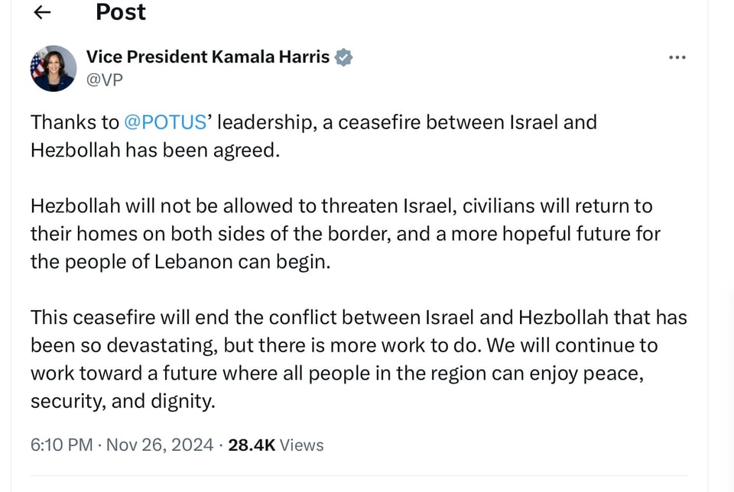734x492 pixels.
Task: Click the 6:10 PM timestamp
Action: (61, 445)
